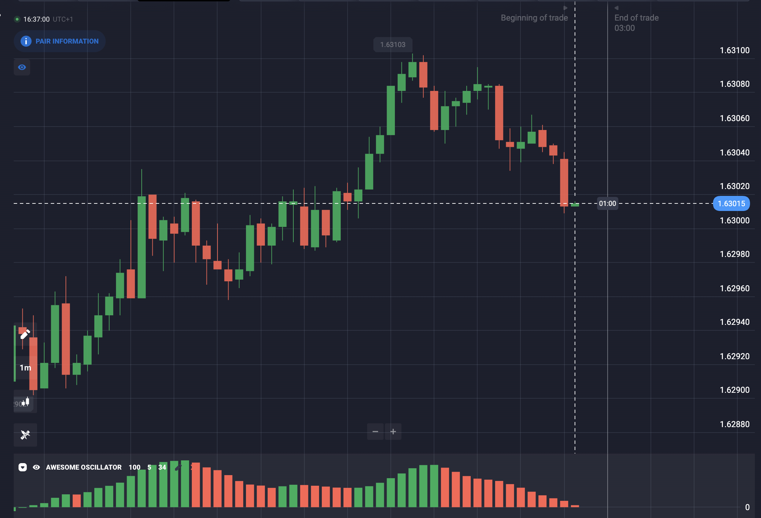Open the indicators compass and ruler tool

click(25, 435)
